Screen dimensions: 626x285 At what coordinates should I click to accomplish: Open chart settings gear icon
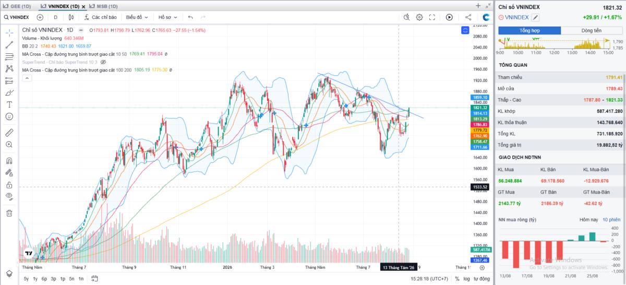click(x=419, y=17)
